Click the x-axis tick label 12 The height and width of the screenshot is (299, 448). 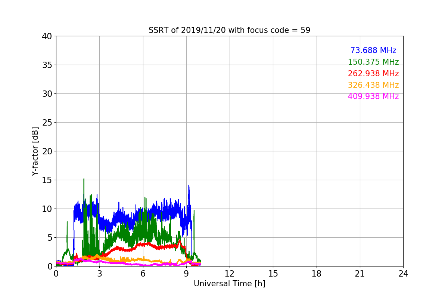[230, 274]
